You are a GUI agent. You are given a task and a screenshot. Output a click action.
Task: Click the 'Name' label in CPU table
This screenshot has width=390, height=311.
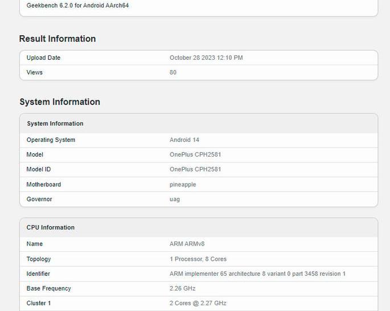pos(35,244)
